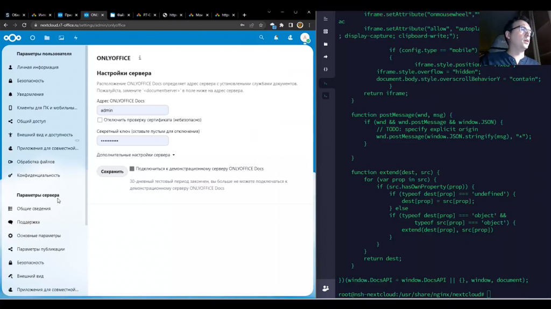Open 'Основные параметры' server settings
Image resolution: width=551 pixels, height=309 pixels.
pos(39,235)
